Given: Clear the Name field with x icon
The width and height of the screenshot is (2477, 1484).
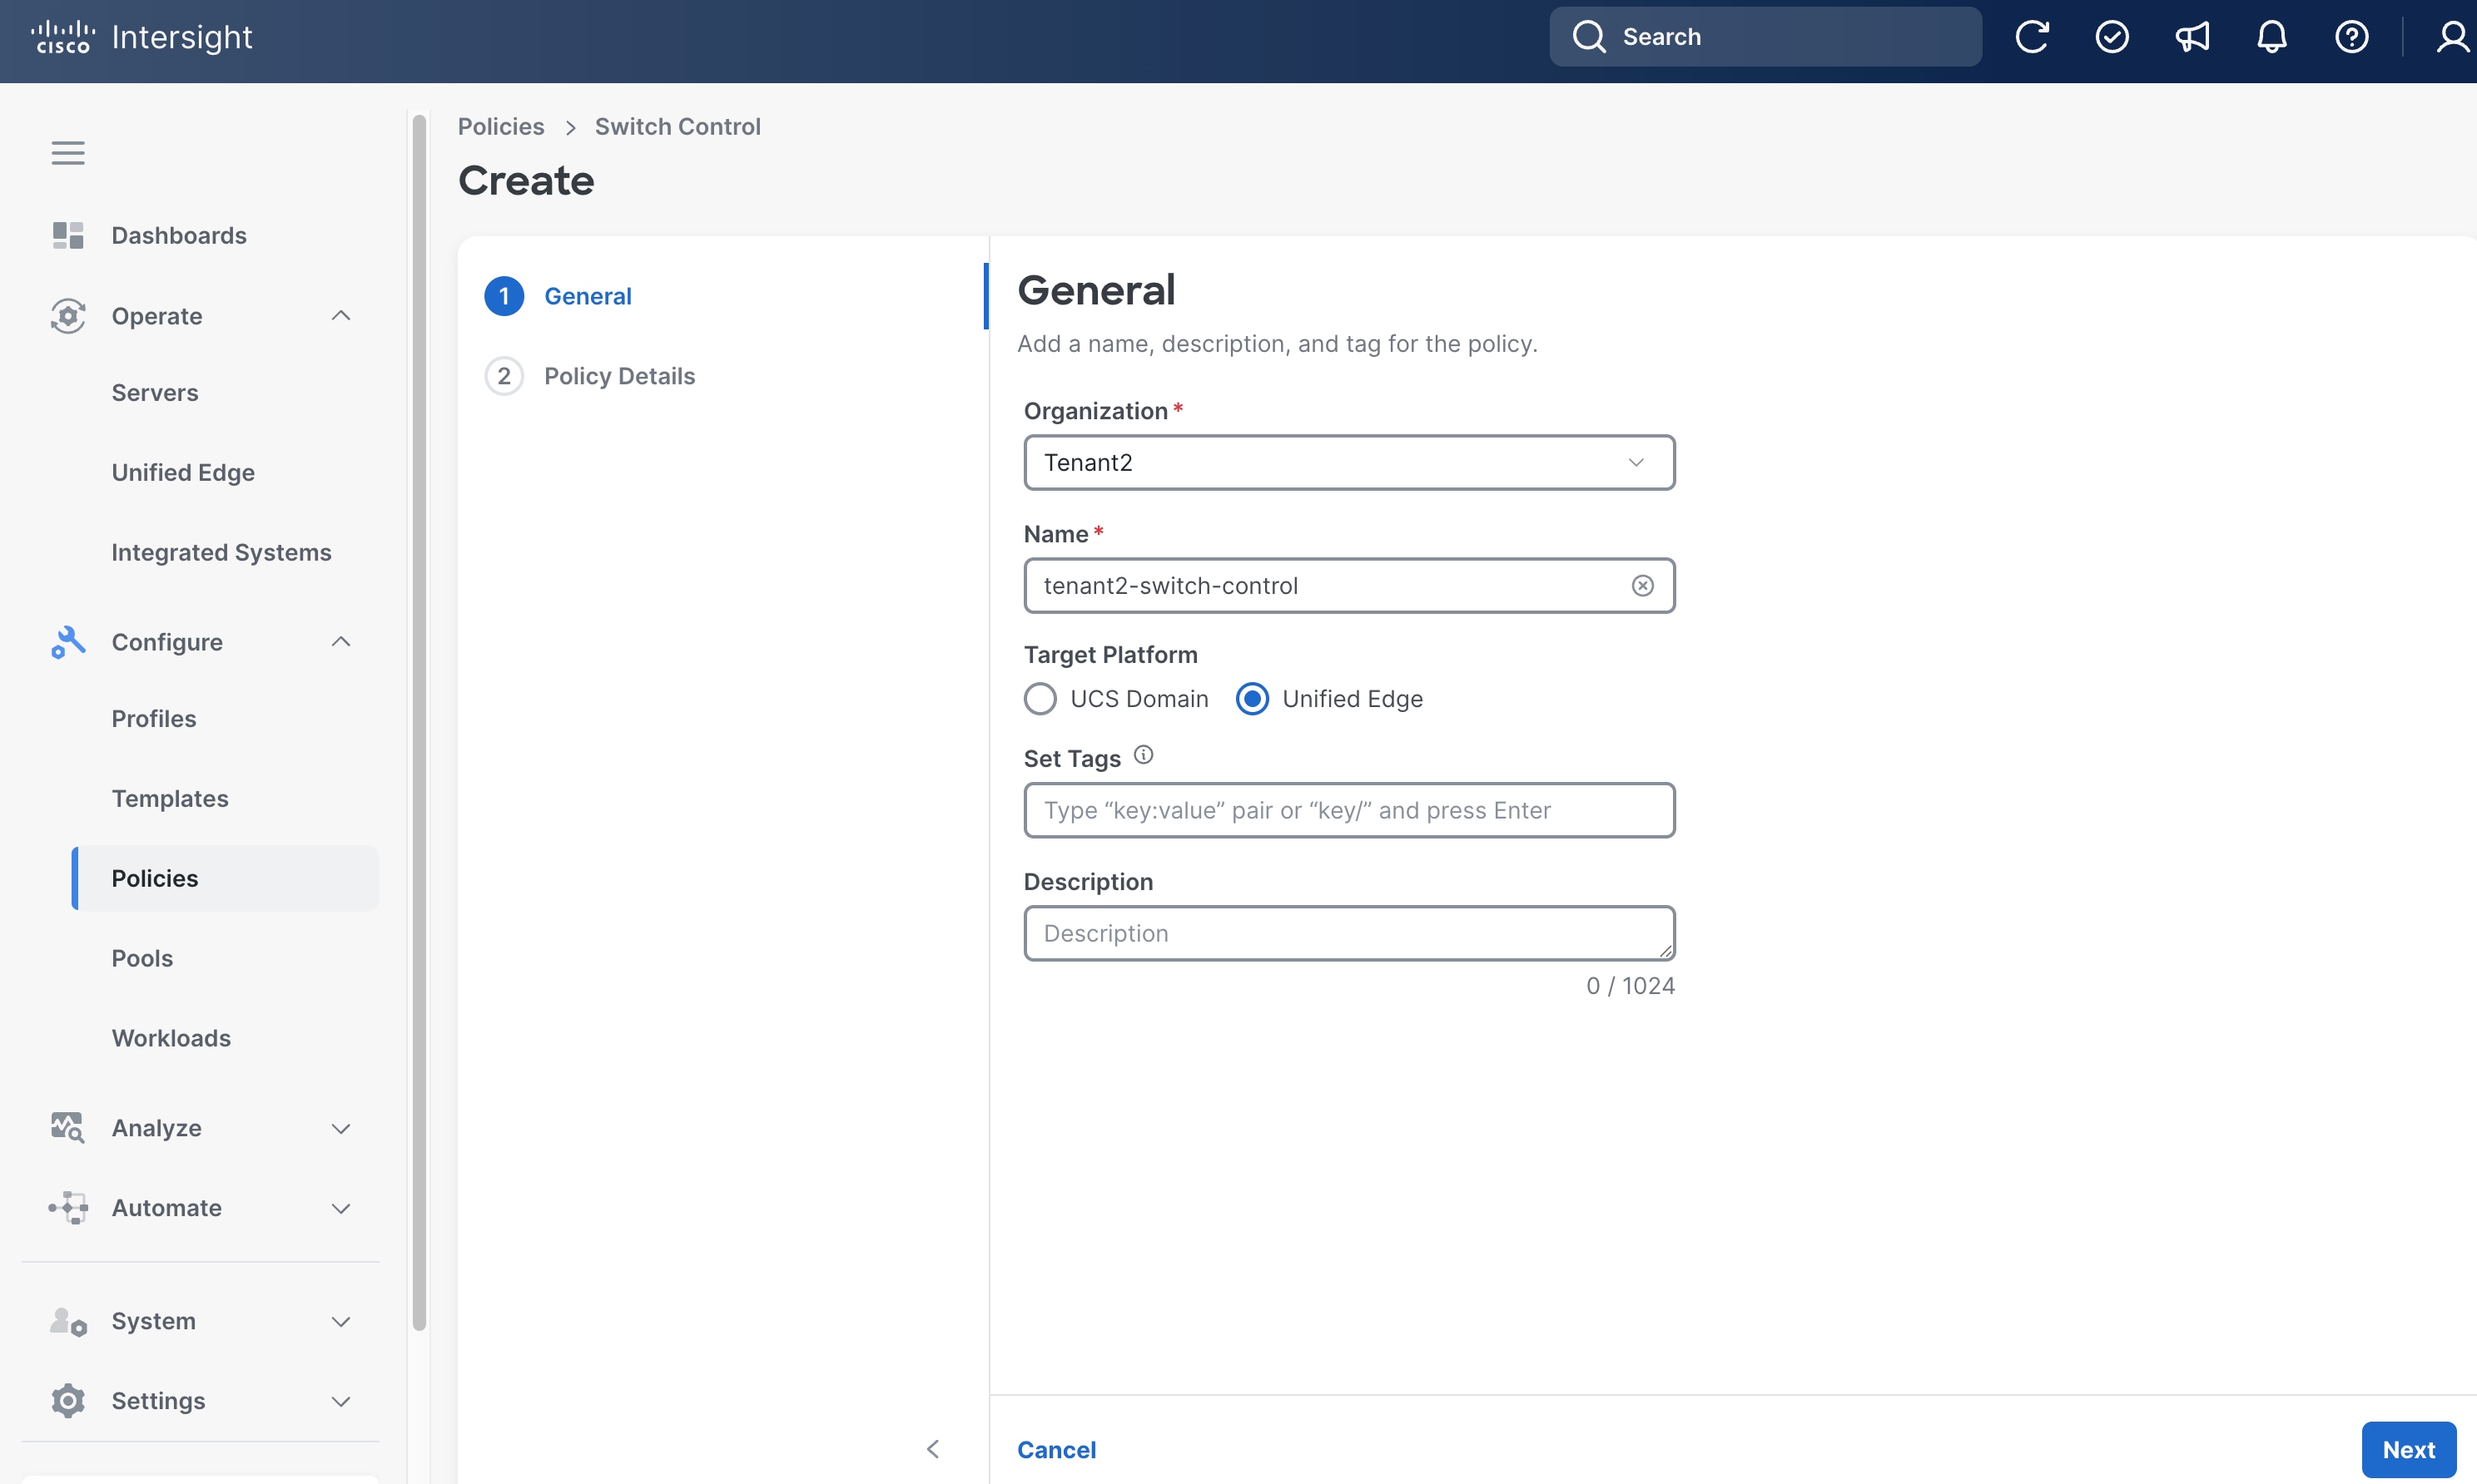Looking at the screenshot, I should click(x=1643, y=585).
